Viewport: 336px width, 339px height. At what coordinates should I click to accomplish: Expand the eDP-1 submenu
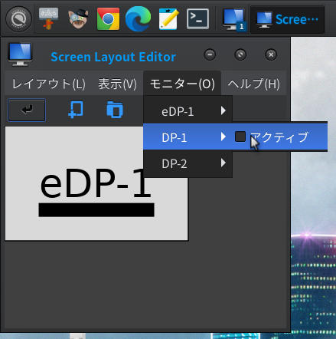tap(188, 111)
